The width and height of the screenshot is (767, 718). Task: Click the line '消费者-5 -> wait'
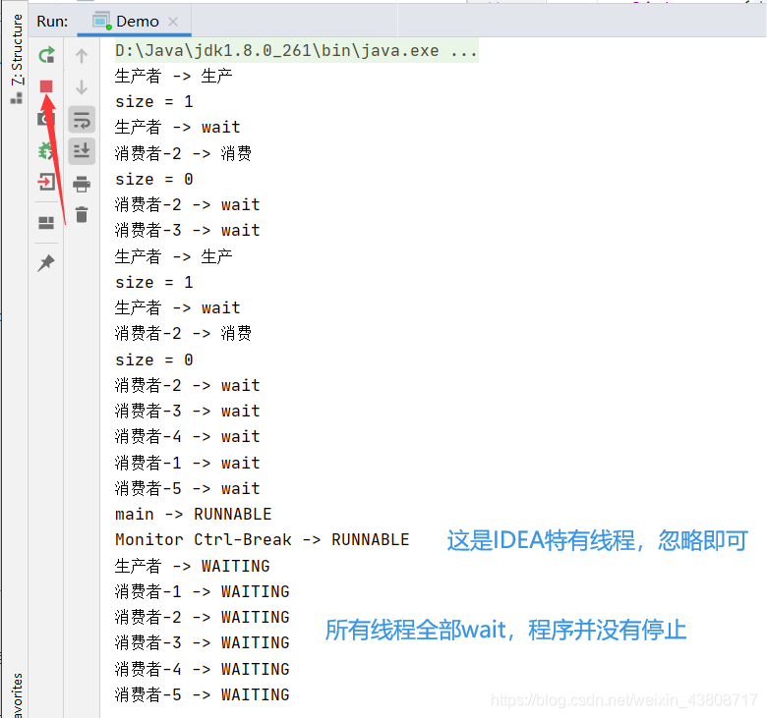(x=188, y=488)
